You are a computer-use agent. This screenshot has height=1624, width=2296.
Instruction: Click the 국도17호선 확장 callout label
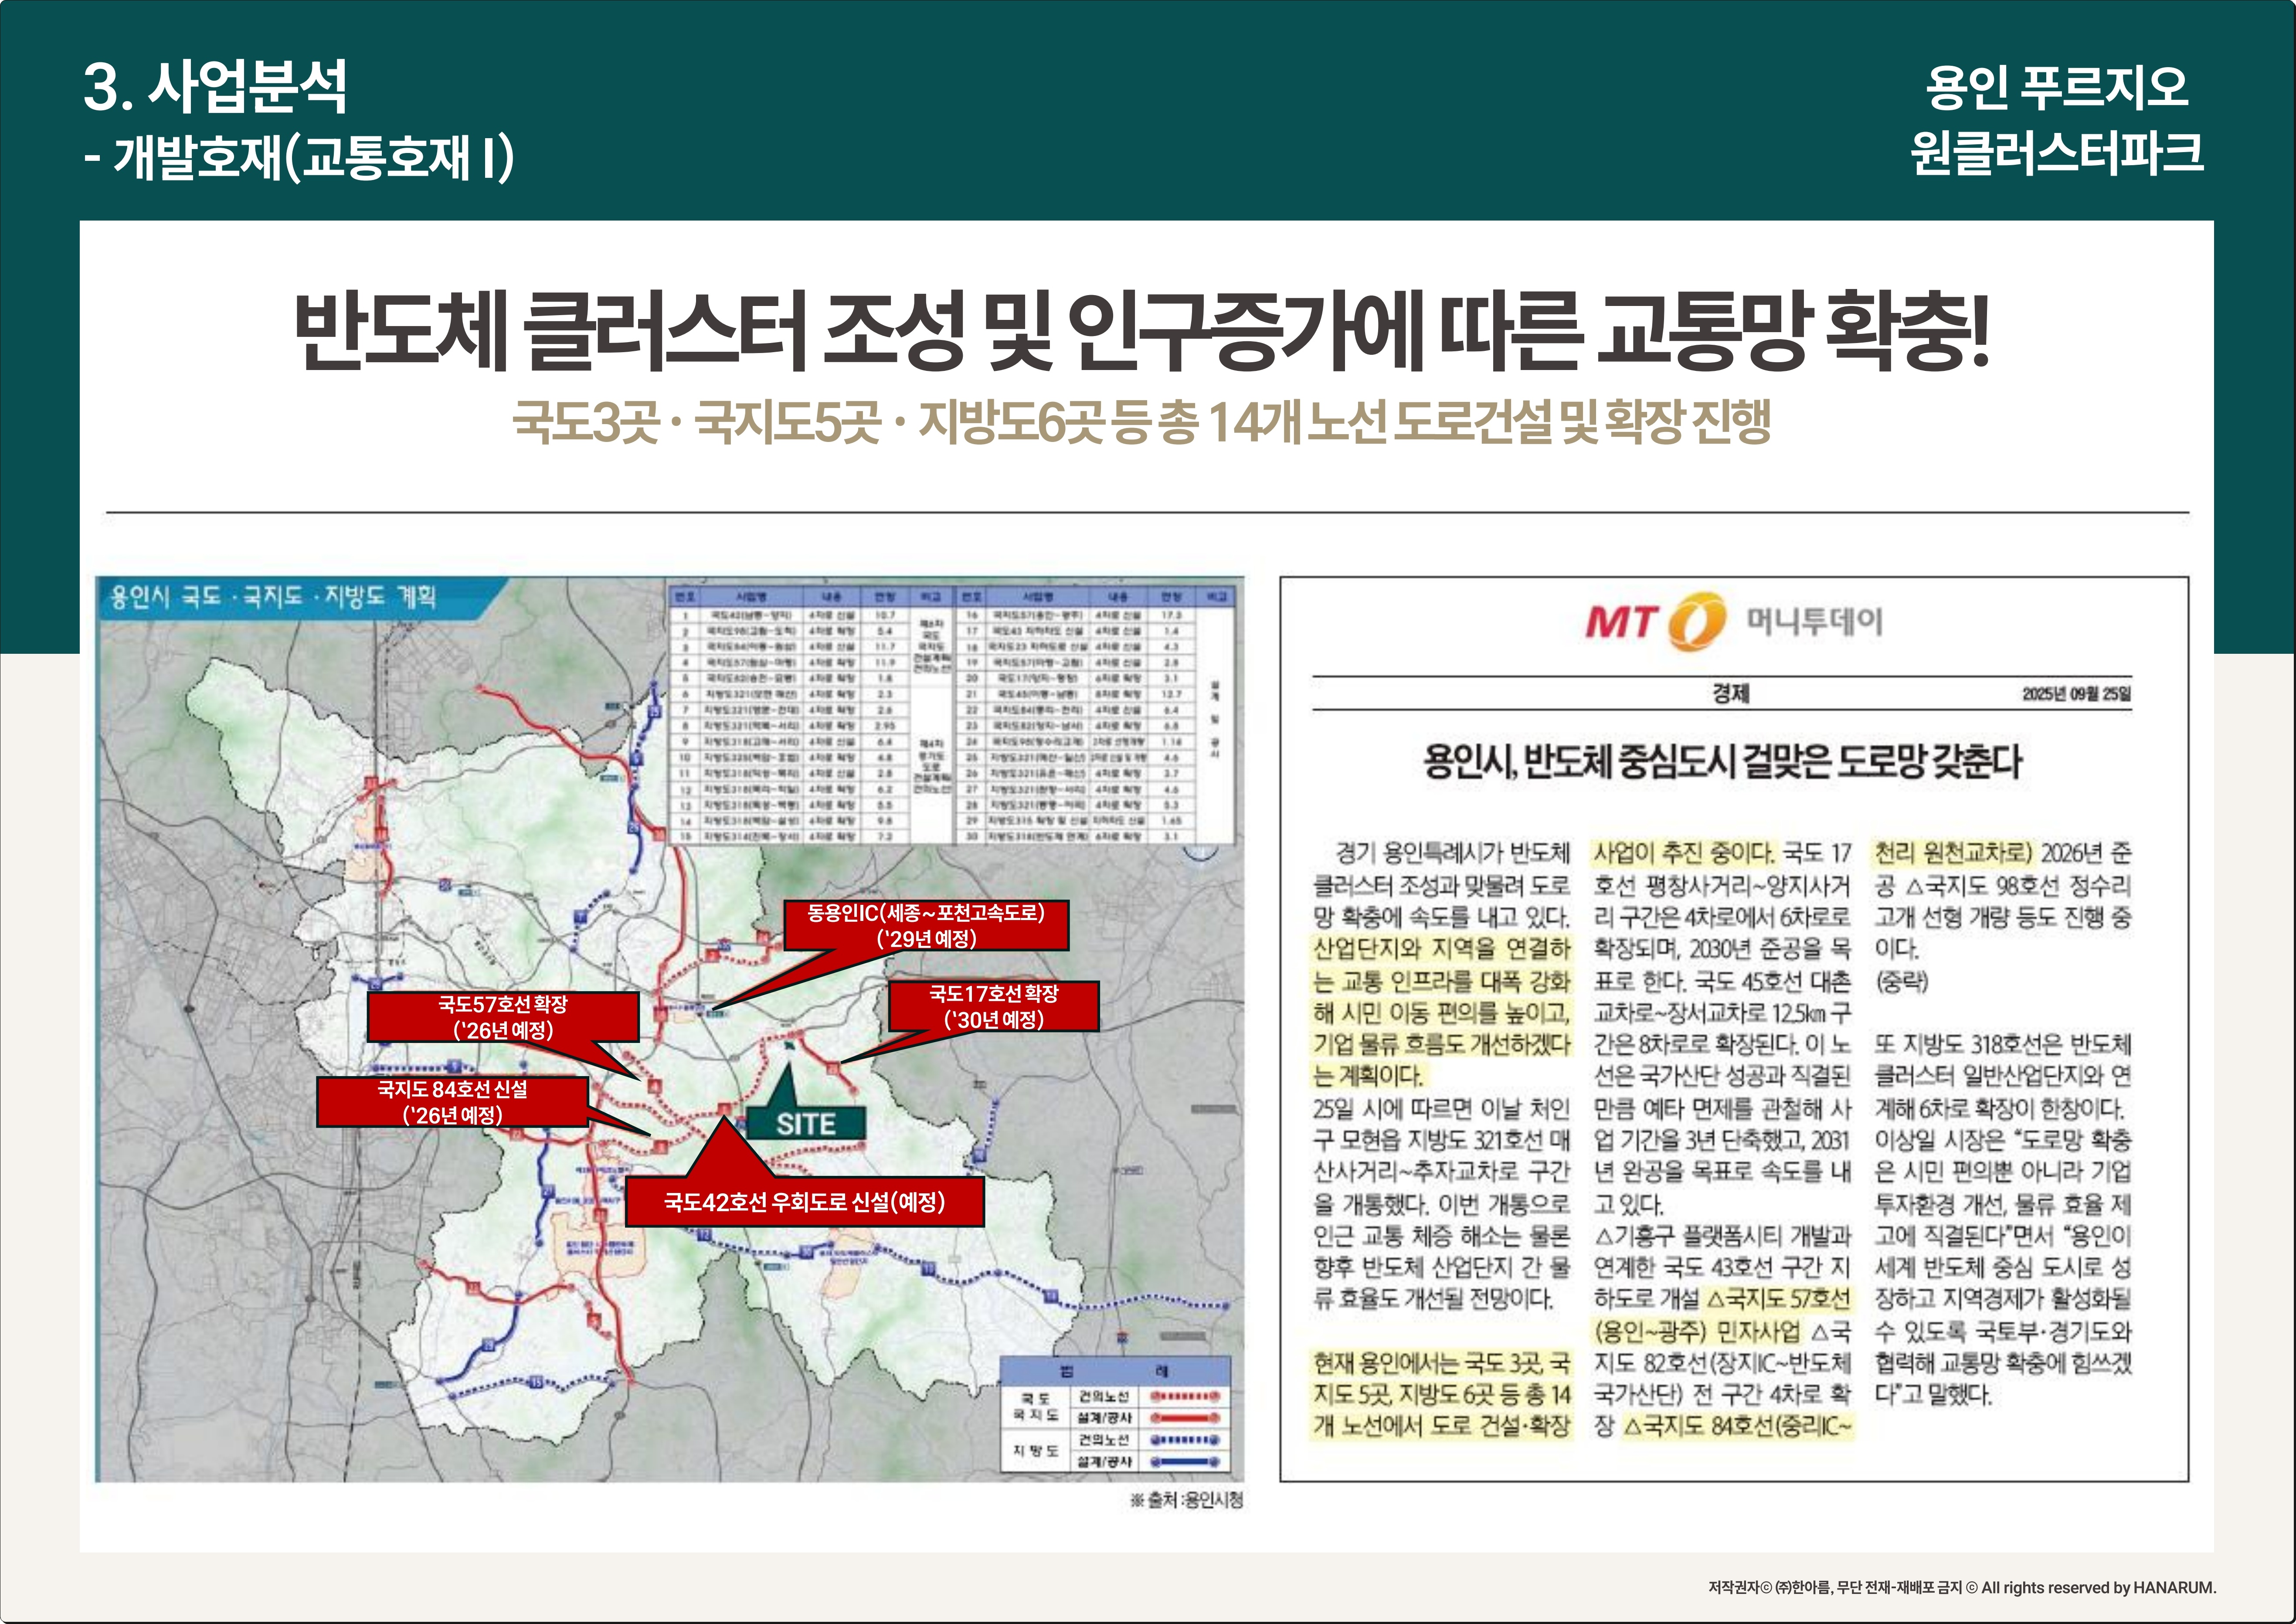[993, 1006]
